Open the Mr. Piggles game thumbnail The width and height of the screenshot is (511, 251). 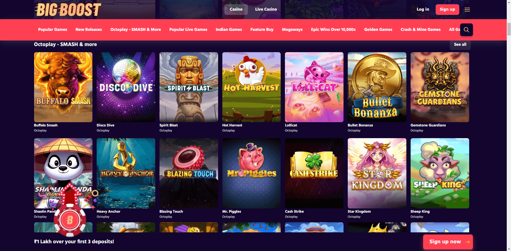[251, 173]
